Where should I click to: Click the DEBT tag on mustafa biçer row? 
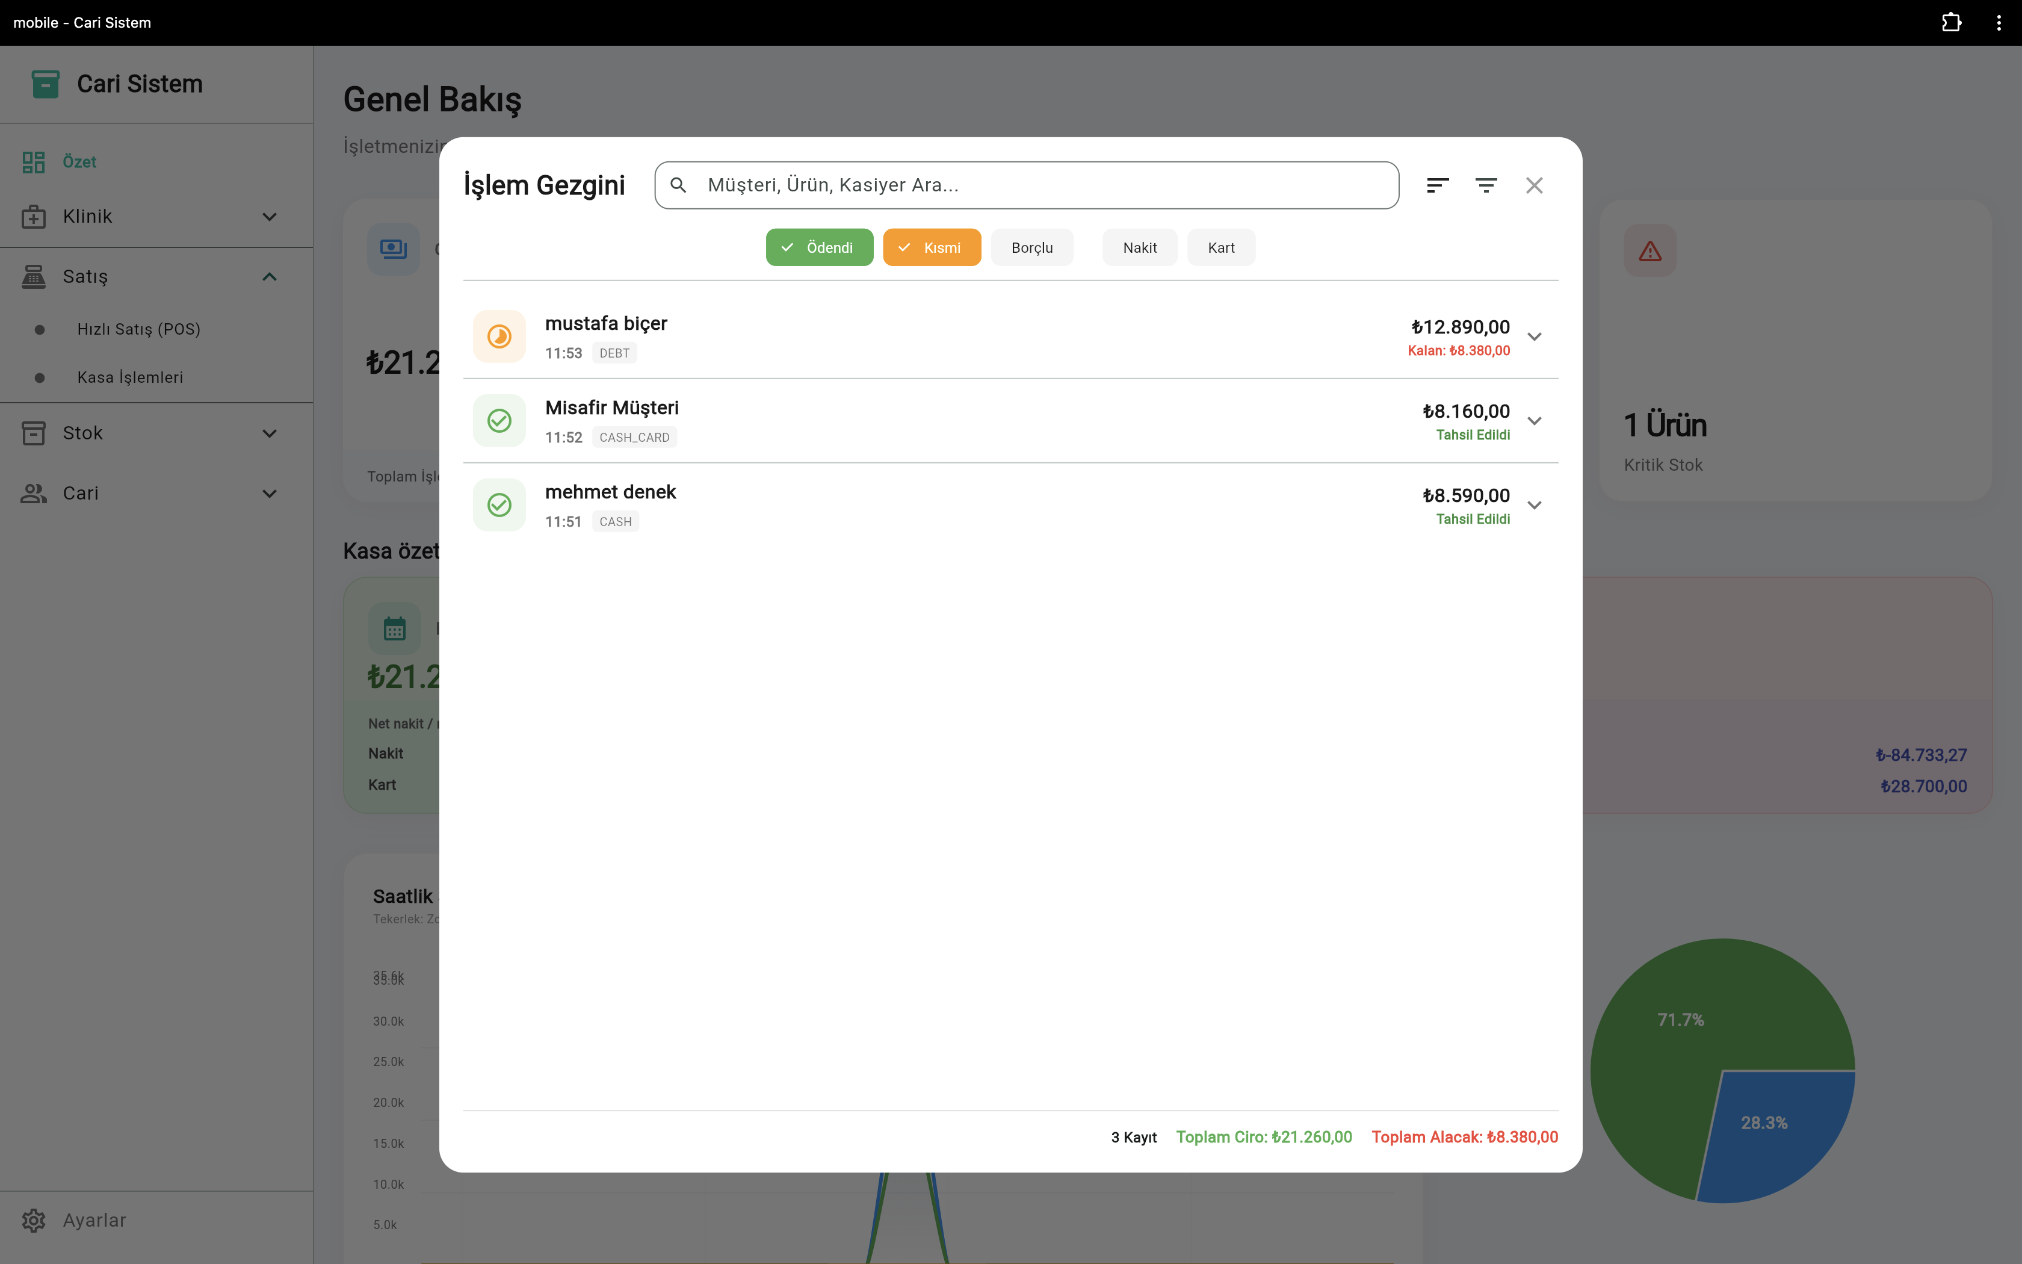coord(614,354)
